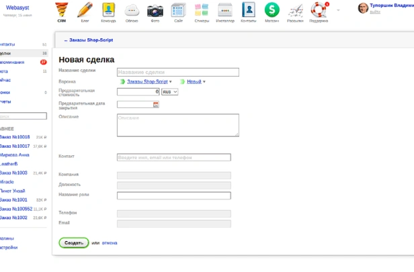
Task: Open the RUB currency dropdown
Action: coord(169,92)
